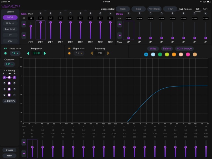Open the HP slope dropdown showing 12
212x159 pixels.
coord(15,53)
